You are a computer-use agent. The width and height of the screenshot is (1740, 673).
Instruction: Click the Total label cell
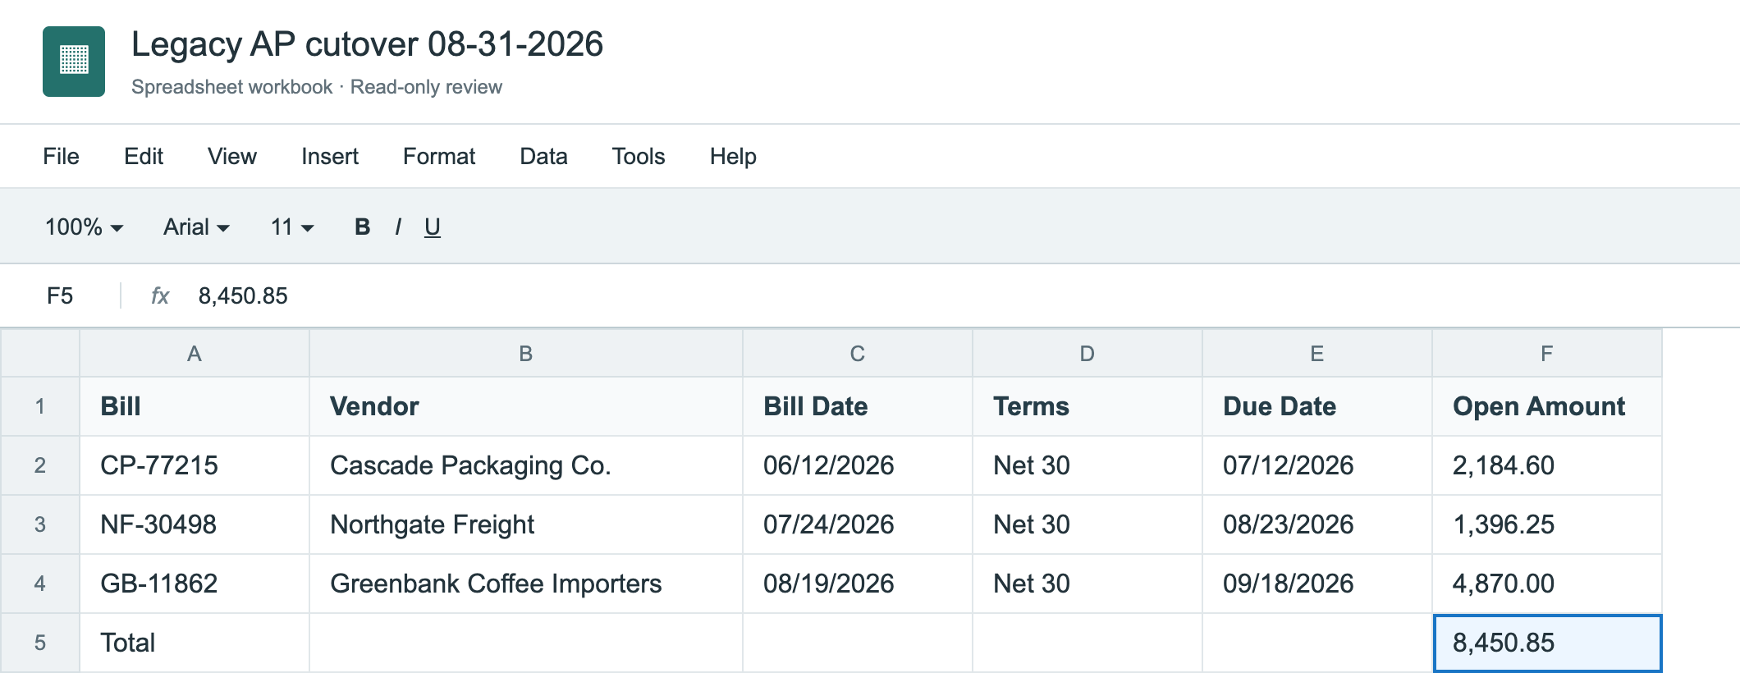point(195,643)
